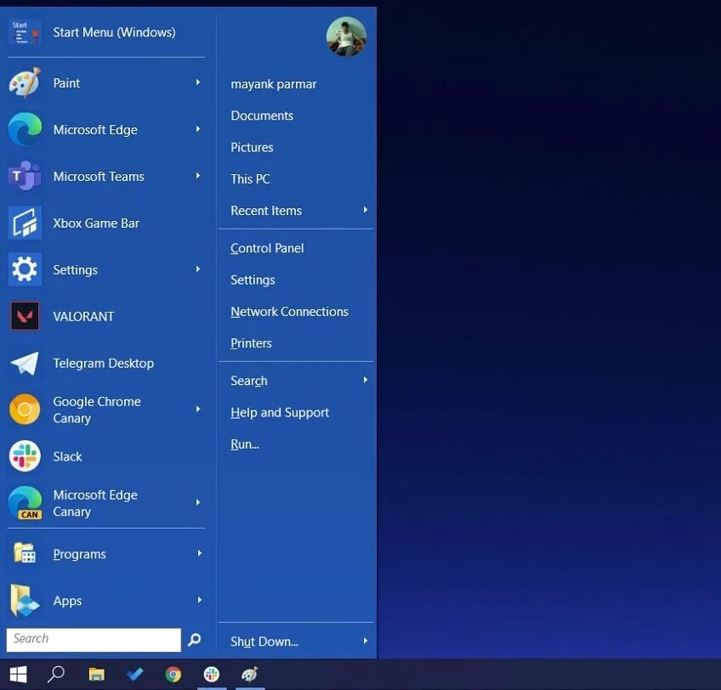Image resolution: width=721 pixels, height=690 pixels.
Task: Click the Programs folder icon
Action: coord(25,553)
